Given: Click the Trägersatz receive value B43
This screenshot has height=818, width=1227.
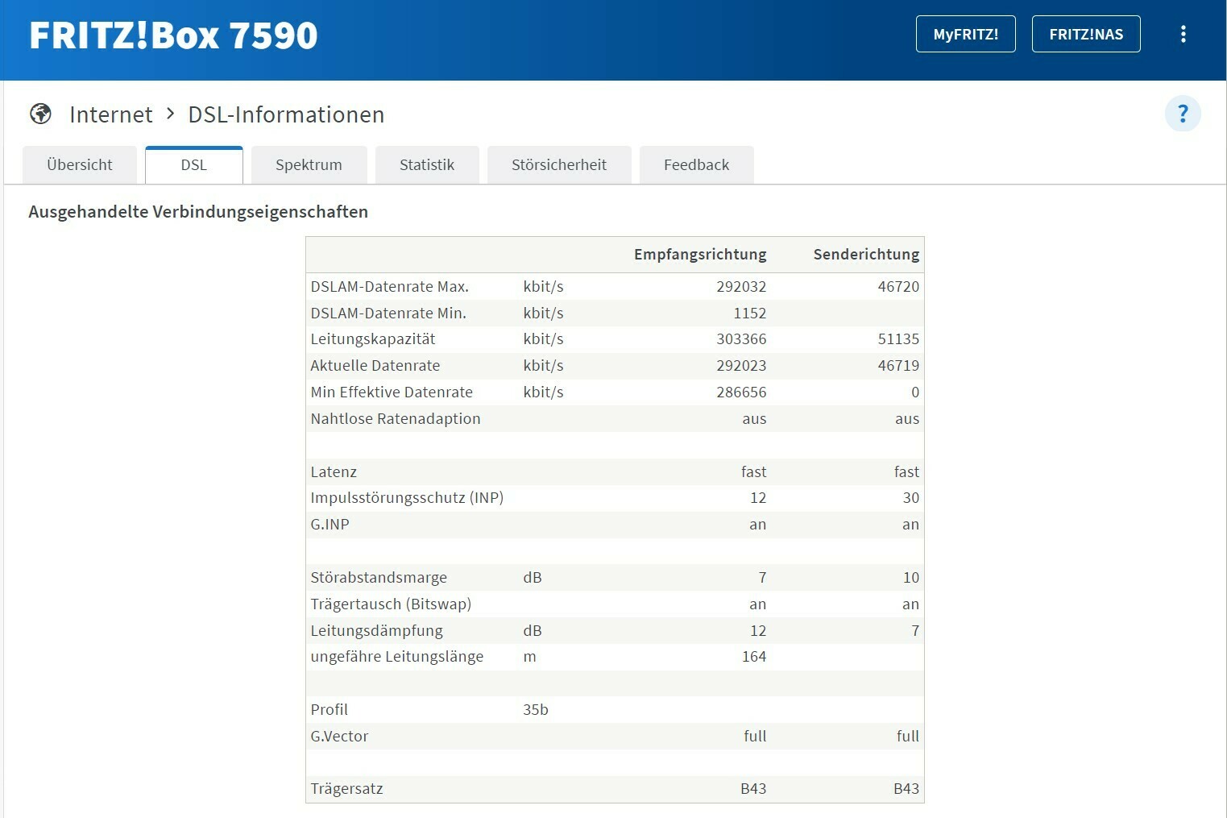Looking at the screenshot, I should point(753,789).
